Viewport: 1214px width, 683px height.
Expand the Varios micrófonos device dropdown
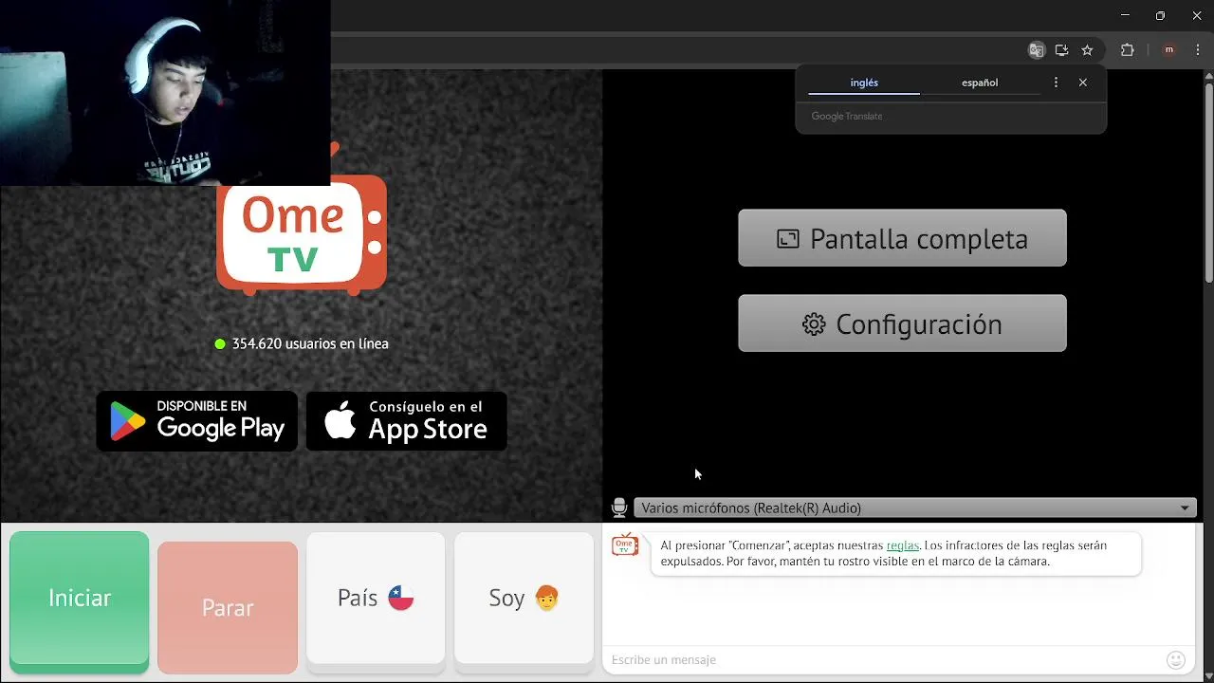pos(915,508)
